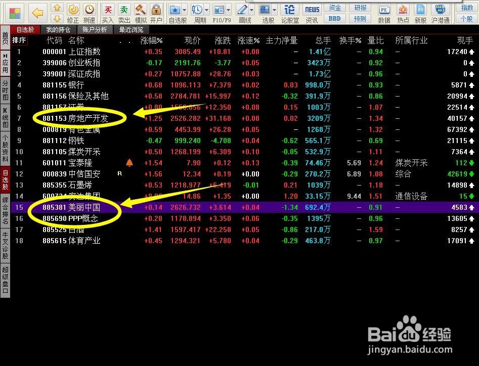Switch to the 我的持仓 tab

(x=58, y=29)
